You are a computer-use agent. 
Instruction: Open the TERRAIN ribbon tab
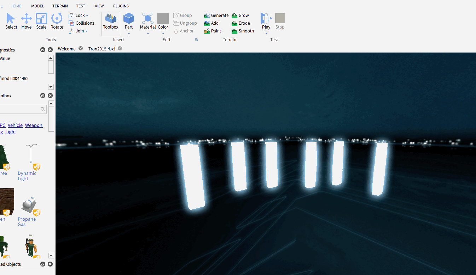(61, 6)
